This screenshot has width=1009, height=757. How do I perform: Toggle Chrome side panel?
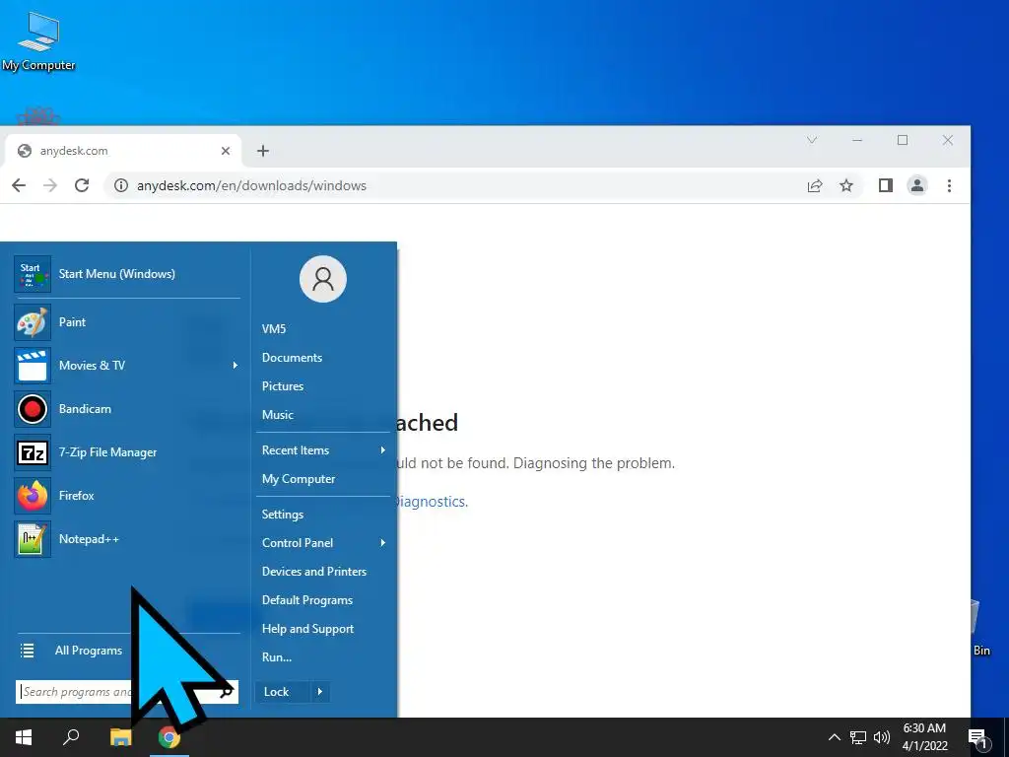886,185
